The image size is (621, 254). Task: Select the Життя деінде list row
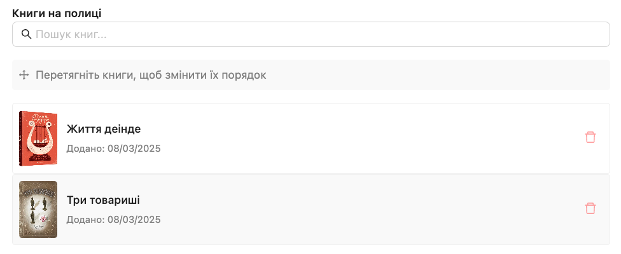click(x=311, y=138)
